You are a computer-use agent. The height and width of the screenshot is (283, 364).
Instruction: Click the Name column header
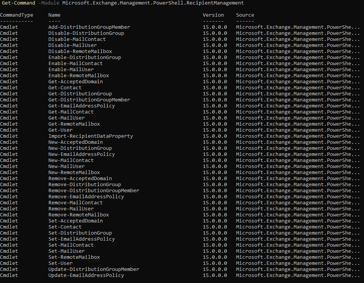pos(54,15)
